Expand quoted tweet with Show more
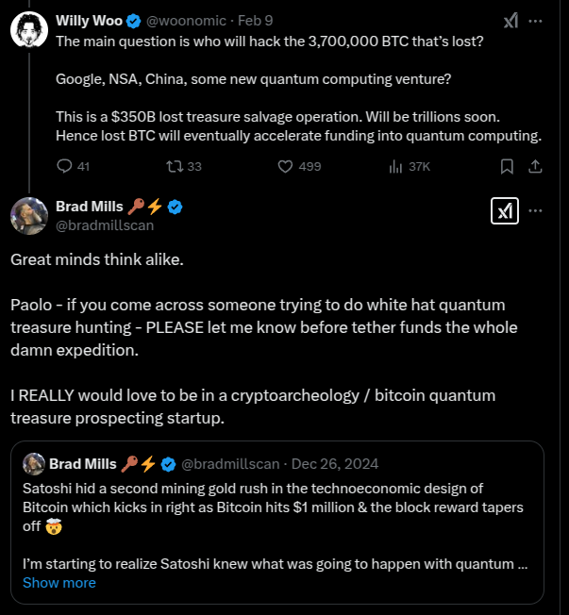This screenshot has height=615, width=569. [x=59, y=583]
